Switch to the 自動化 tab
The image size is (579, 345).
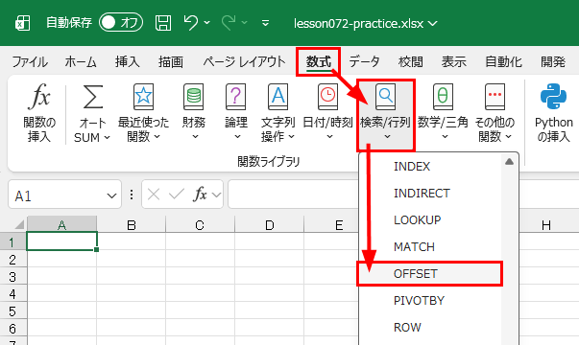tap(503, 61)
